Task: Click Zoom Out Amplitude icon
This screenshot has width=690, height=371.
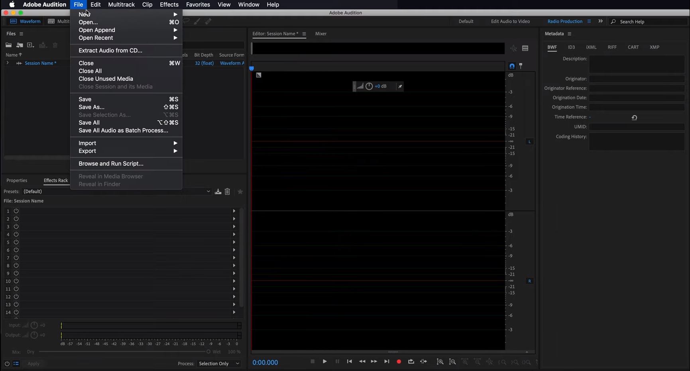Action: 452,362
